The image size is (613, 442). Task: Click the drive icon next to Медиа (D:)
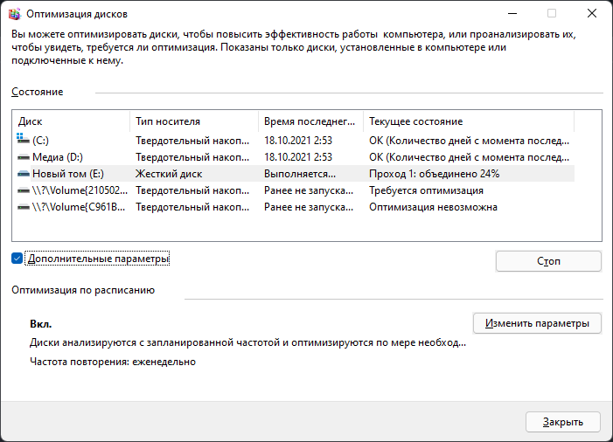(x=24, y=157)
